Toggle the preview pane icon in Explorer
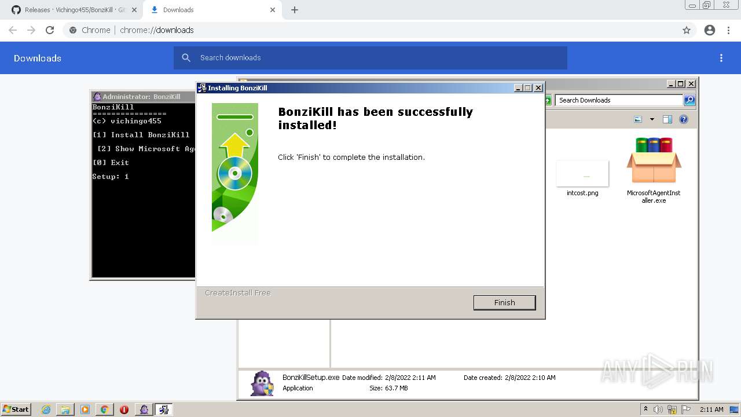The image size is (741, 417). coord(667,119)
